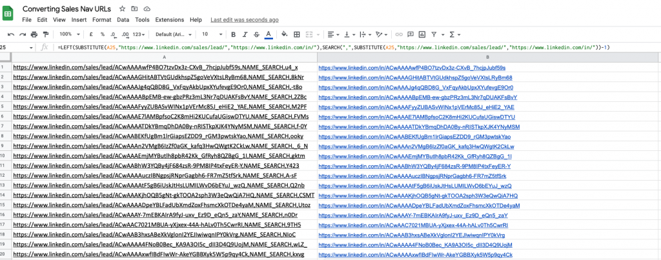This screenshot has width=661, height=260.
Task: Select the paint format tool
Action: [44, 34]
